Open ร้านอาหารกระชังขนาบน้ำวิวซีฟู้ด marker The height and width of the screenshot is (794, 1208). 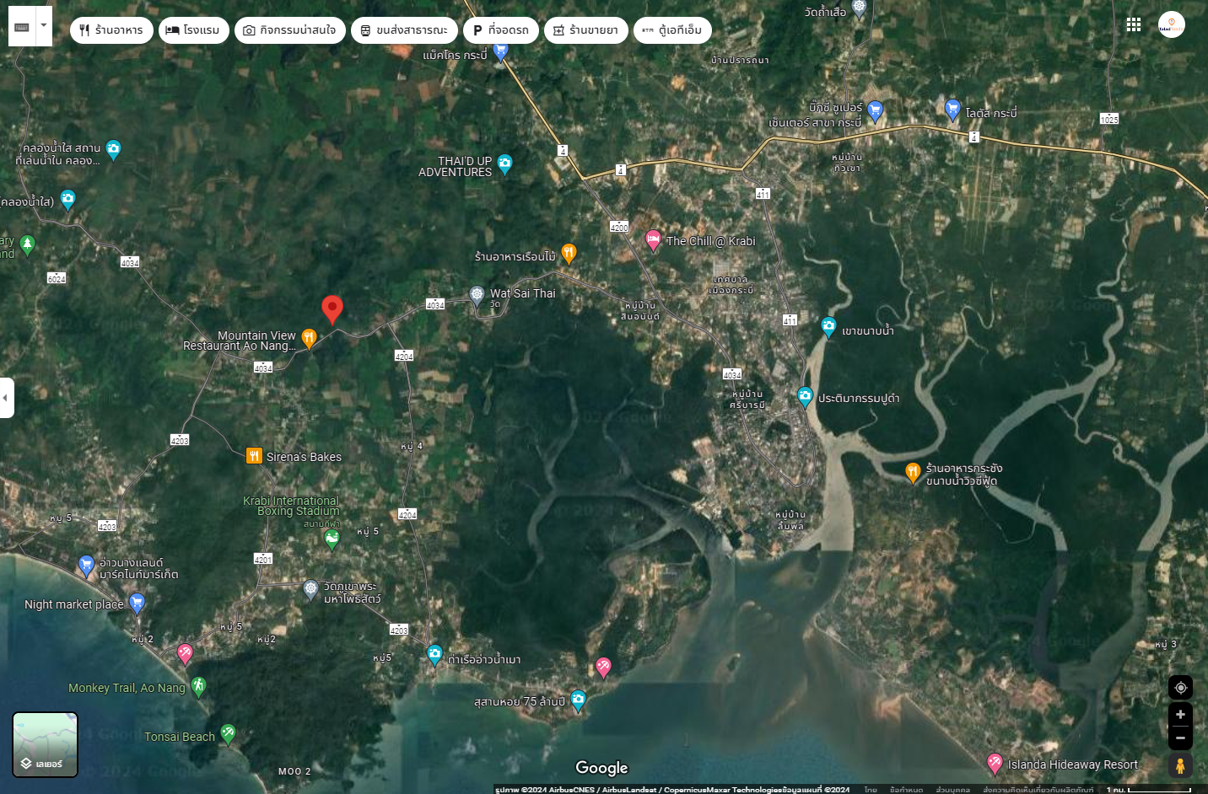912,473
